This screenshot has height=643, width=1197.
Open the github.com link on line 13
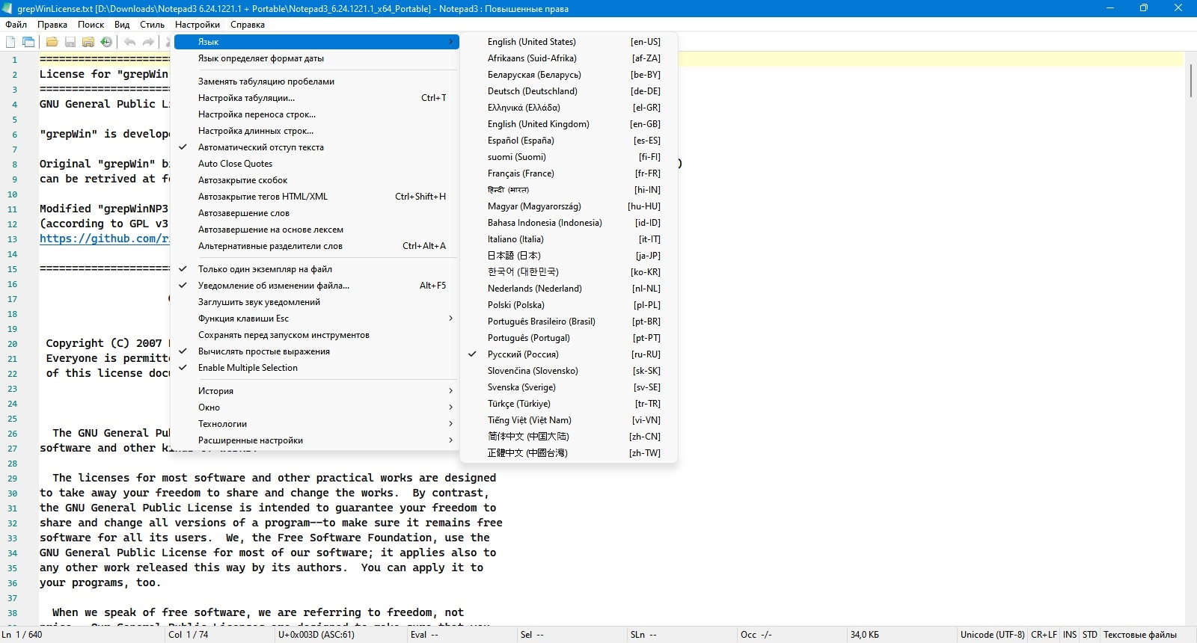point(105,239)
